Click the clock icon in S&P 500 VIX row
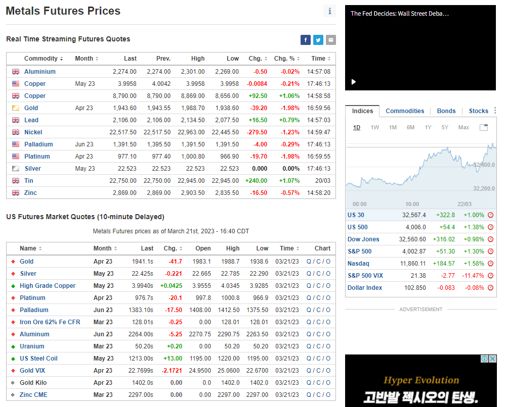This screenshot has height=407, width=505. (490, 276)
